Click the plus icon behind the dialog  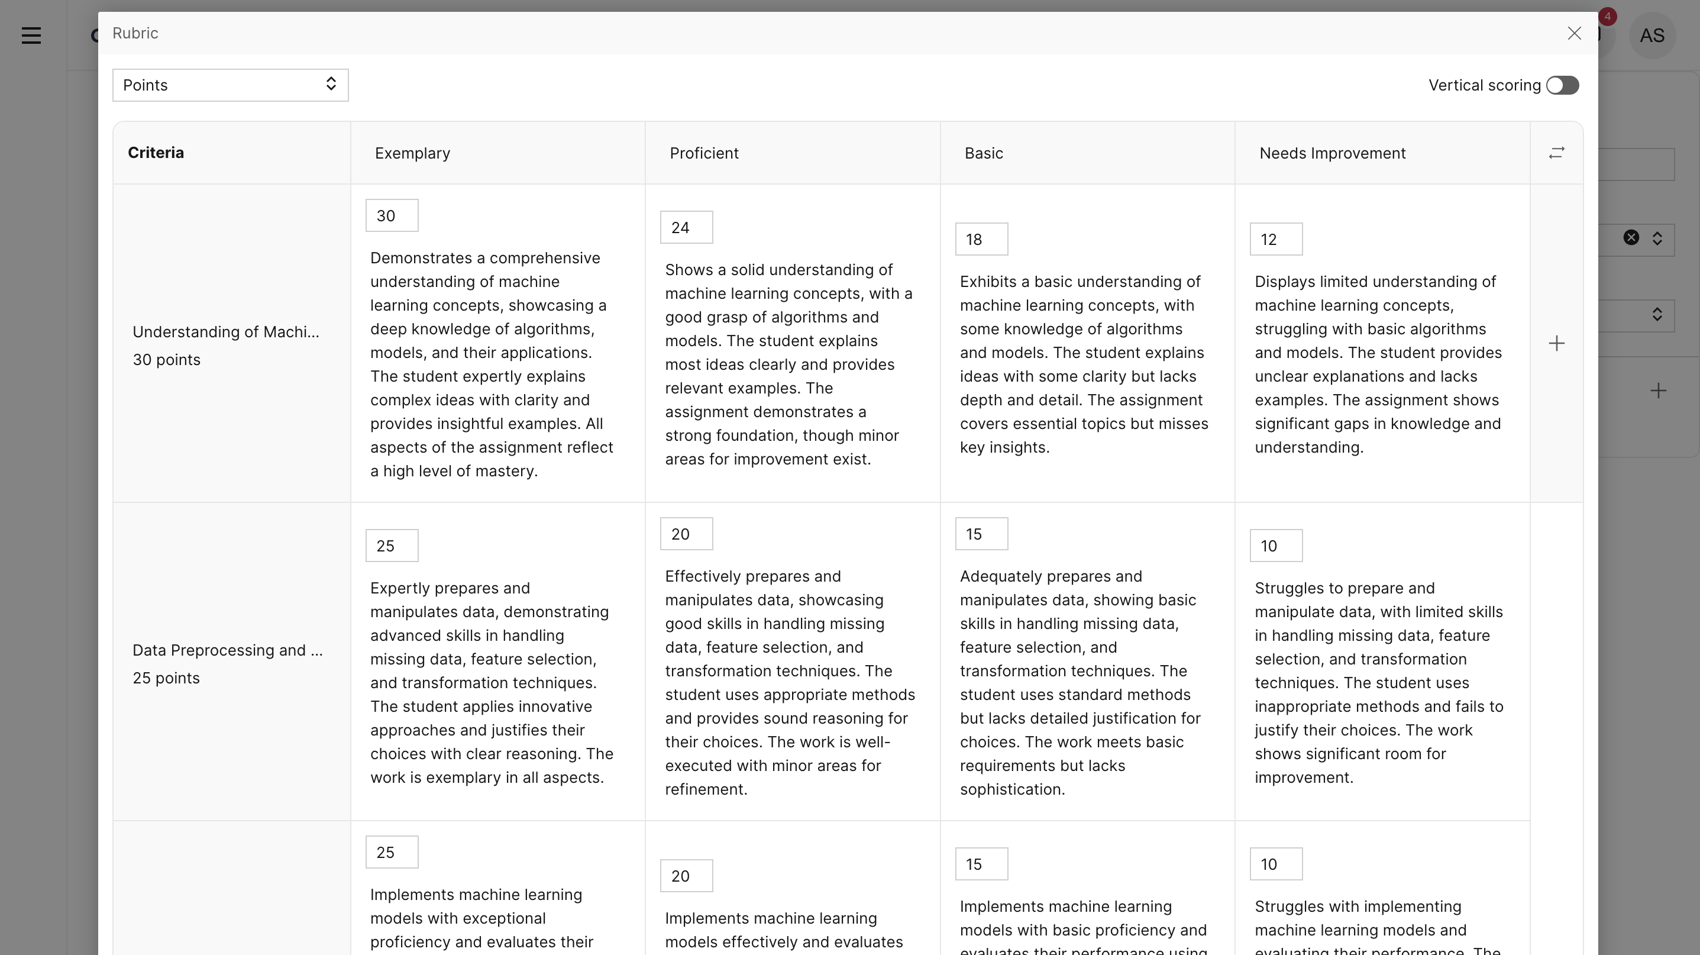(x=1658, y=391)
